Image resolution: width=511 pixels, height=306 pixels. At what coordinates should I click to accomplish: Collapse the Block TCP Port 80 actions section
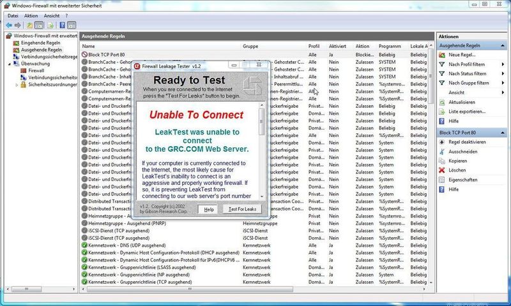point(502,133)
